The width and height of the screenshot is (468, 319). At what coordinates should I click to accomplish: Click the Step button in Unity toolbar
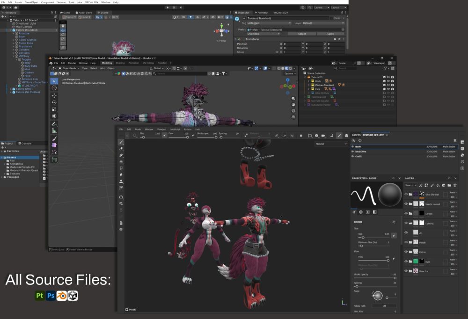point(181,7)
